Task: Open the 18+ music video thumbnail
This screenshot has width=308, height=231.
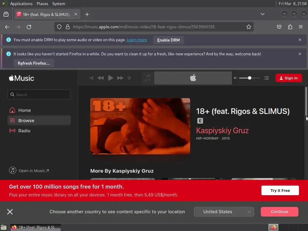Action: tap(140, 126)
